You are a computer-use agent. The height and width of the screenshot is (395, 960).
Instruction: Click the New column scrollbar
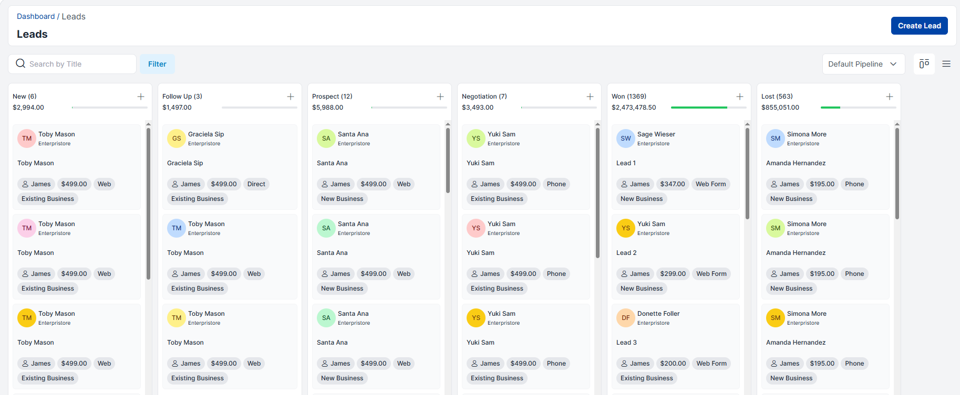click(148, 205)
